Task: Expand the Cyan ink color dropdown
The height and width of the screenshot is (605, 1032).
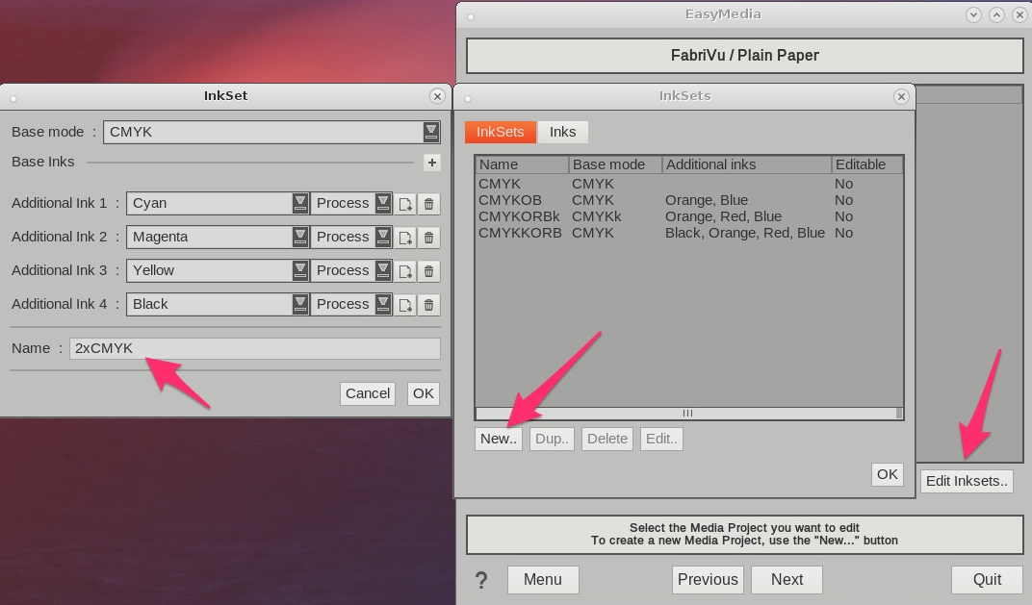Action: [x=300, y=203]
